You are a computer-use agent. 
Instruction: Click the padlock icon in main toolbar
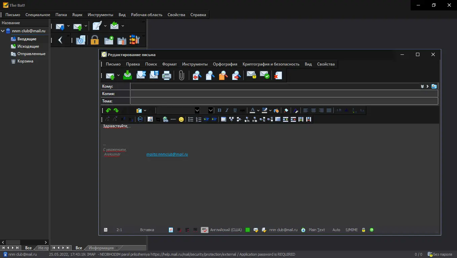95,40
